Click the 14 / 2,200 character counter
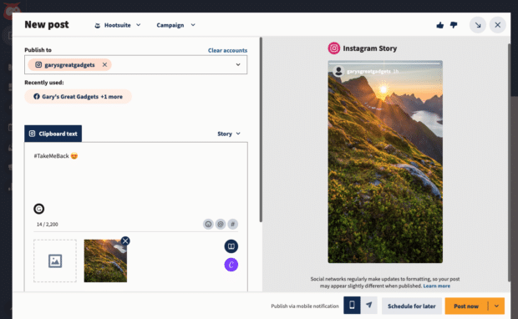The width and height of the screenshot is (518, 319). pyautogui.click(x=48, y=225)
